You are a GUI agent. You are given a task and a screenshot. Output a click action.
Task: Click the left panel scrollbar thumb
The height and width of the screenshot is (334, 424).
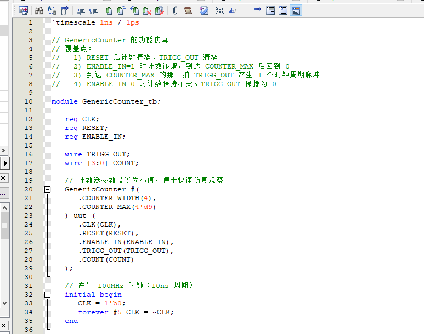tap(4, 225)
